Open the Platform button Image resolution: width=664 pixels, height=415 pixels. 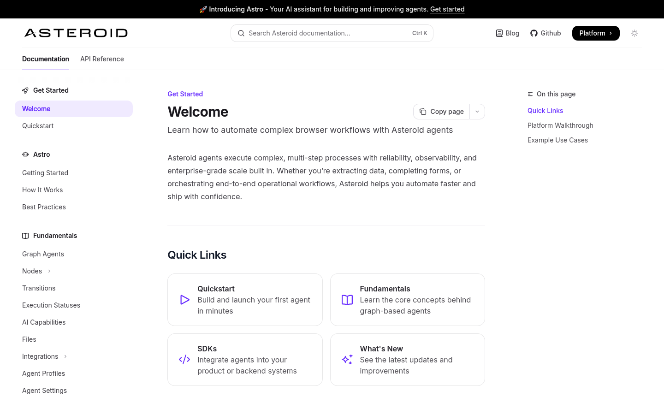point(595,33)
